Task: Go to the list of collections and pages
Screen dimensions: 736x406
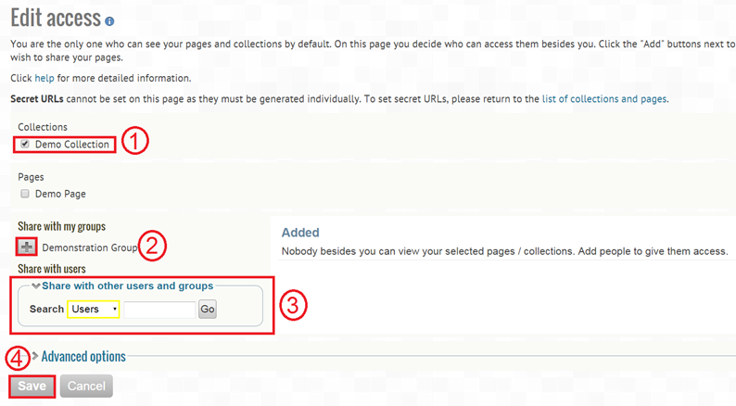Action: [x=604, y=98]
